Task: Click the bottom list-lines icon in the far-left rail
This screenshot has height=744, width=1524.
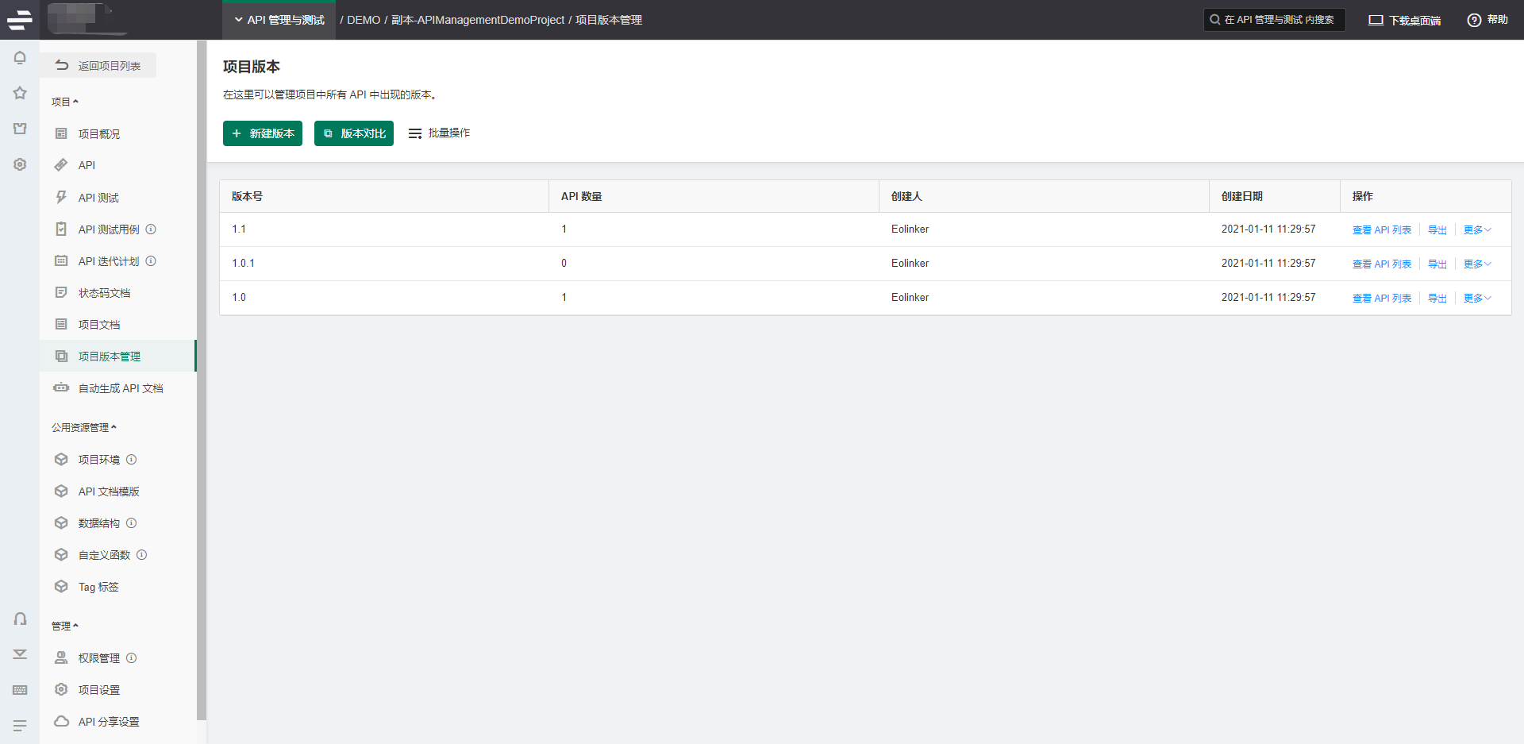Action: click(20, 726)
